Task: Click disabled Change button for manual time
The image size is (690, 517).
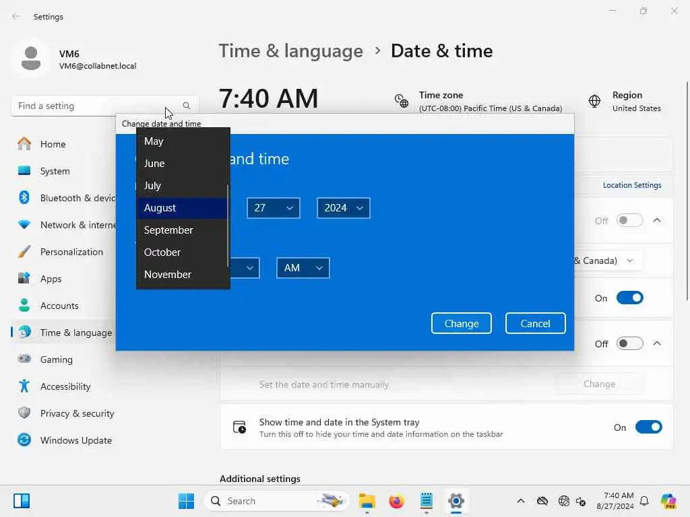Action: click(x=599, y=384)
